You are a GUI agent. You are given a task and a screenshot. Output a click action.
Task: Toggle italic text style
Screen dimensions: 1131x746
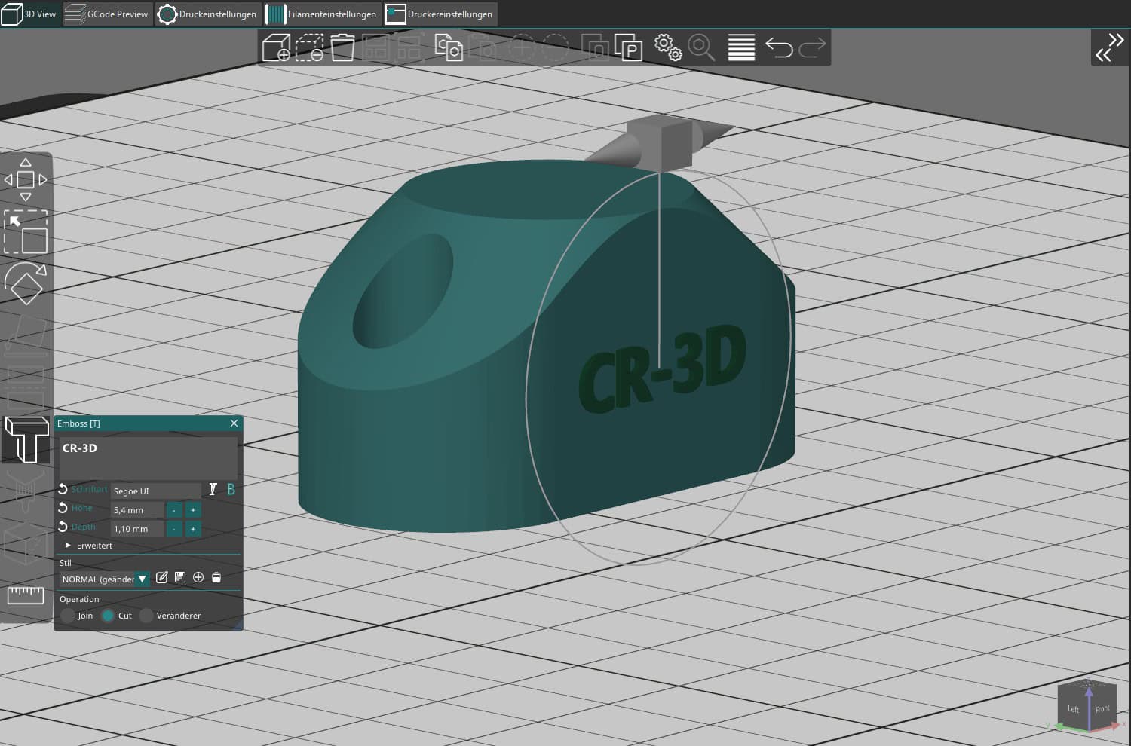point(213,490)
